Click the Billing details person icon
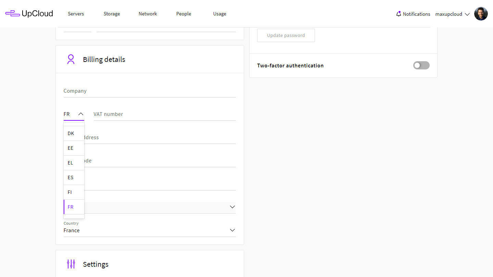Screen dimensions: 493x277 coord(71,60)
